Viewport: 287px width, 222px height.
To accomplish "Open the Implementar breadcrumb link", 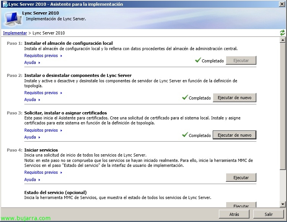I will tap(15, 33).
